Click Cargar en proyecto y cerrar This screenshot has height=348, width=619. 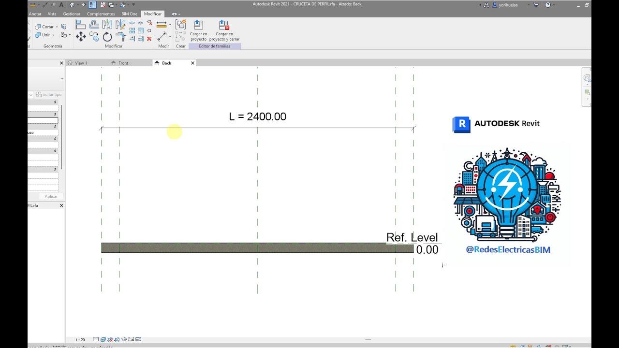pos(224,30)
